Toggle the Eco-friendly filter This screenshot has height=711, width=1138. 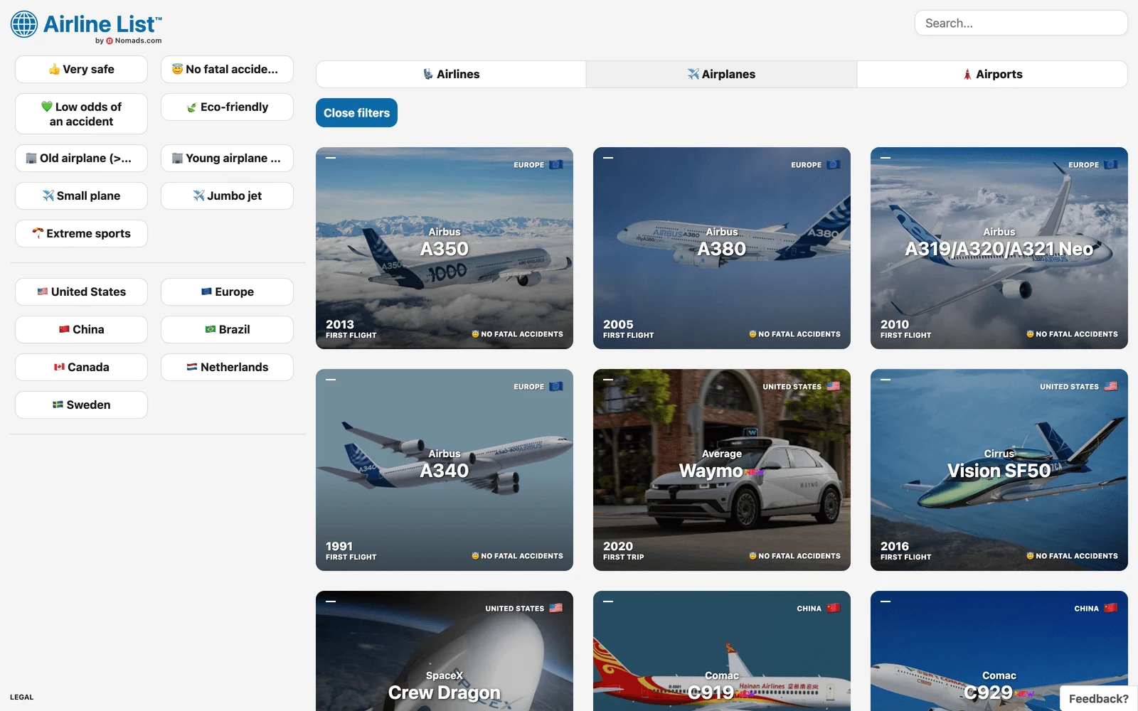point(227,107)
